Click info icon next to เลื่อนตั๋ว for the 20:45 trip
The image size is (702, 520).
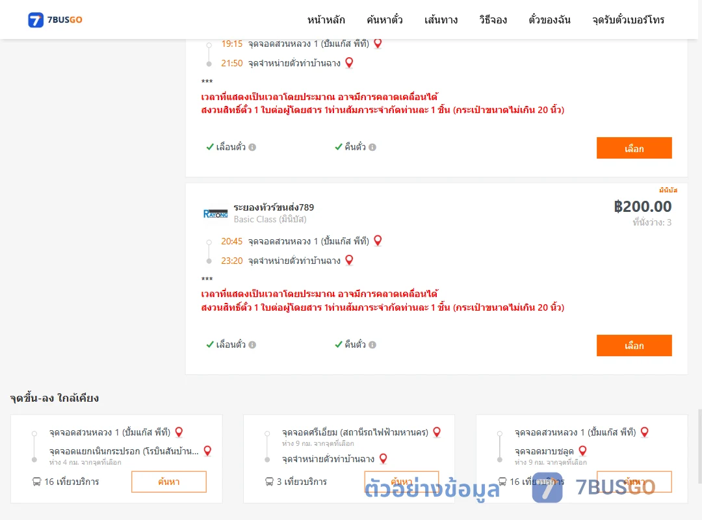[252, 344]
